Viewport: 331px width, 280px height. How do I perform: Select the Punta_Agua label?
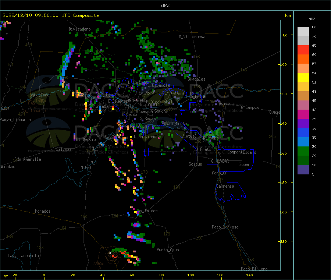168,250
